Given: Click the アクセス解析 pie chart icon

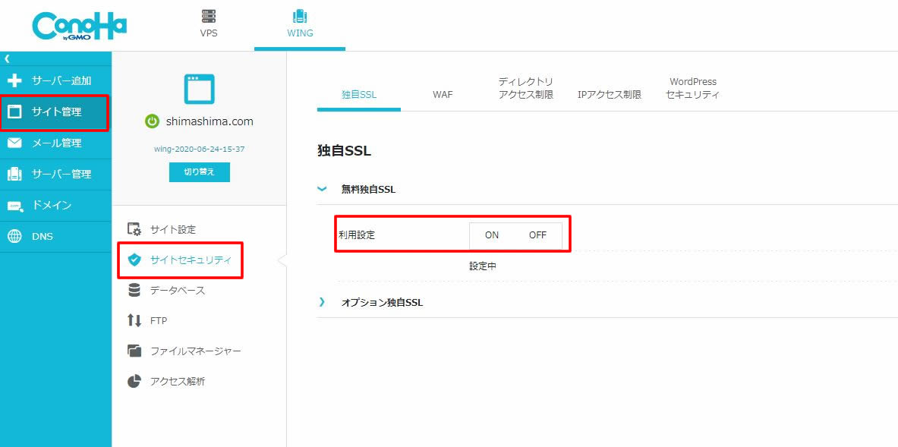Looking at the screenshot, I should (x=134, y=381).
